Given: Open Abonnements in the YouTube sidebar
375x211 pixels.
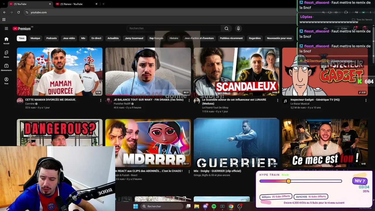Looking at the screenshot, I should point(6,67).
